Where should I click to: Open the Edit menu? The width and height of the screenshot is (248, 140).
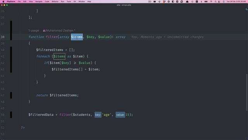[x=25, y=2]
